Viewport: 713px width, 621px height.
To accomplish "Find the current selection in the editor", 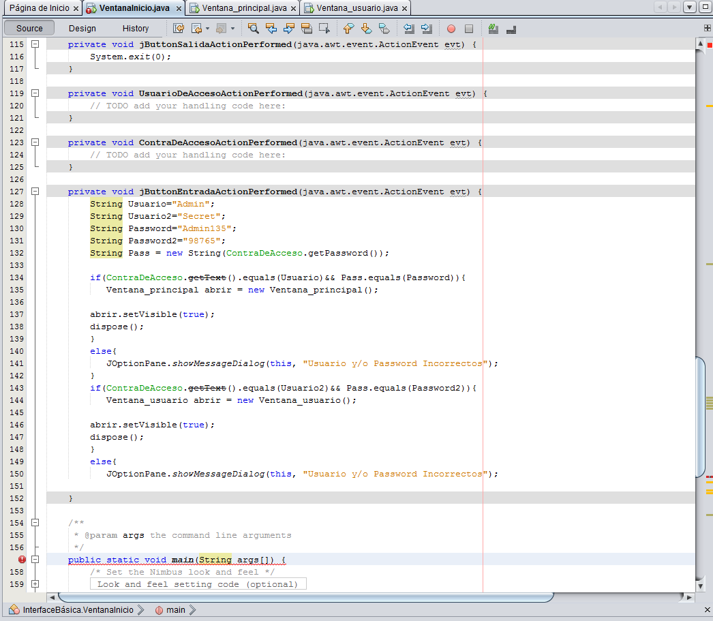I will click(254, 29).
